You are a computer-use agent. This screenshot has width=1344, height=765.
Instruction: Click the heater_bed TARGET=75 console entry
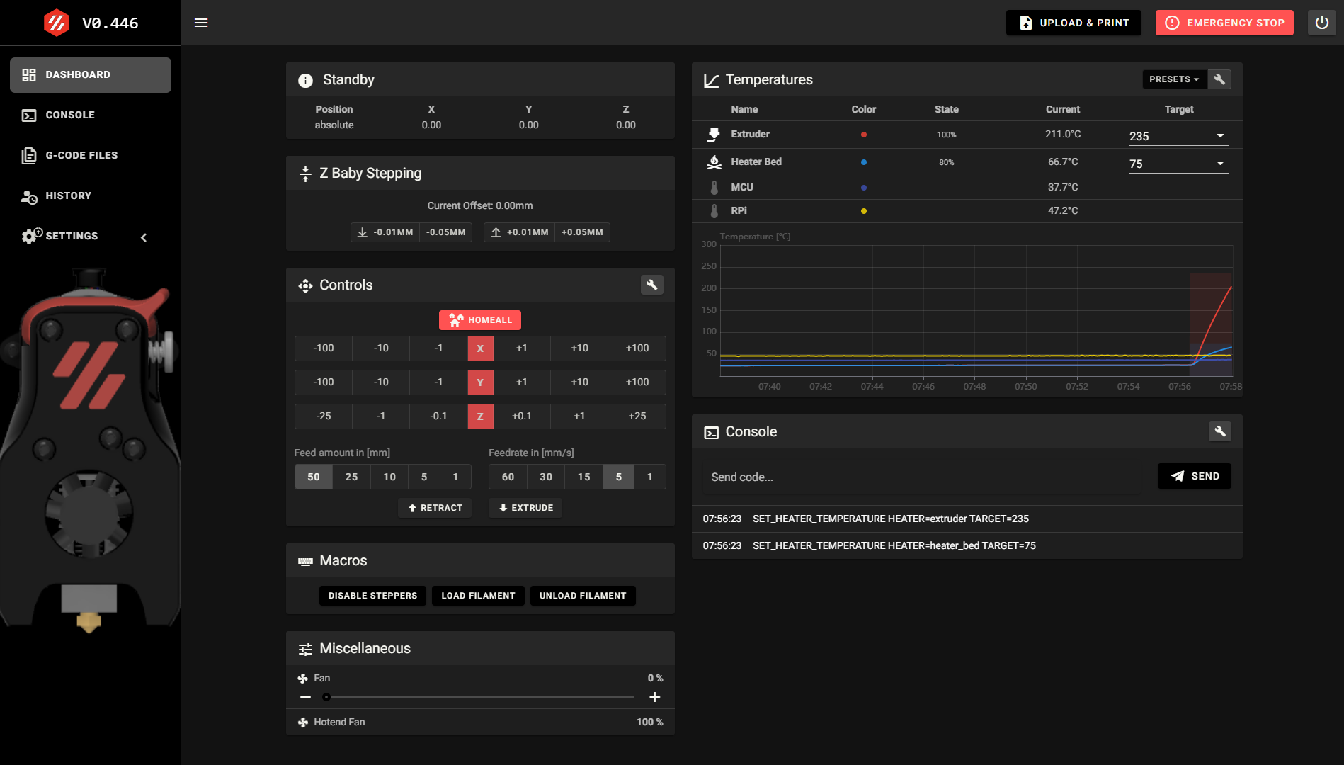pyautogui.click(x=967, y=546)
